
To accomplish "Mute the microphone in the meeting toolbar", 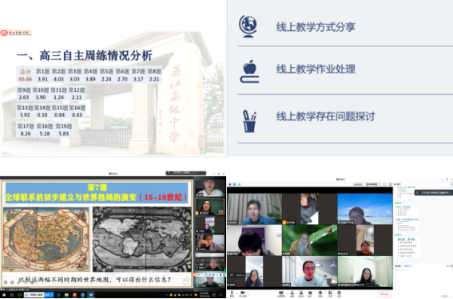I will click(232, 293).
